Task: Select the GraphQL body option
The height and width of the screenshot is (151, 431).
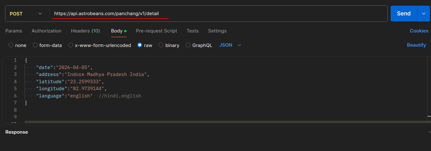Action: pos(188,45)
